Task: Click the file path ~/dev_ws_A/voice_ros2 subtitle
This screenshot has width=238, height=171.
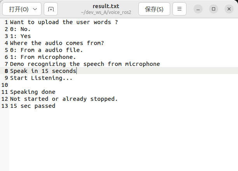Action: pyautogui.click(x=106, y=12)
